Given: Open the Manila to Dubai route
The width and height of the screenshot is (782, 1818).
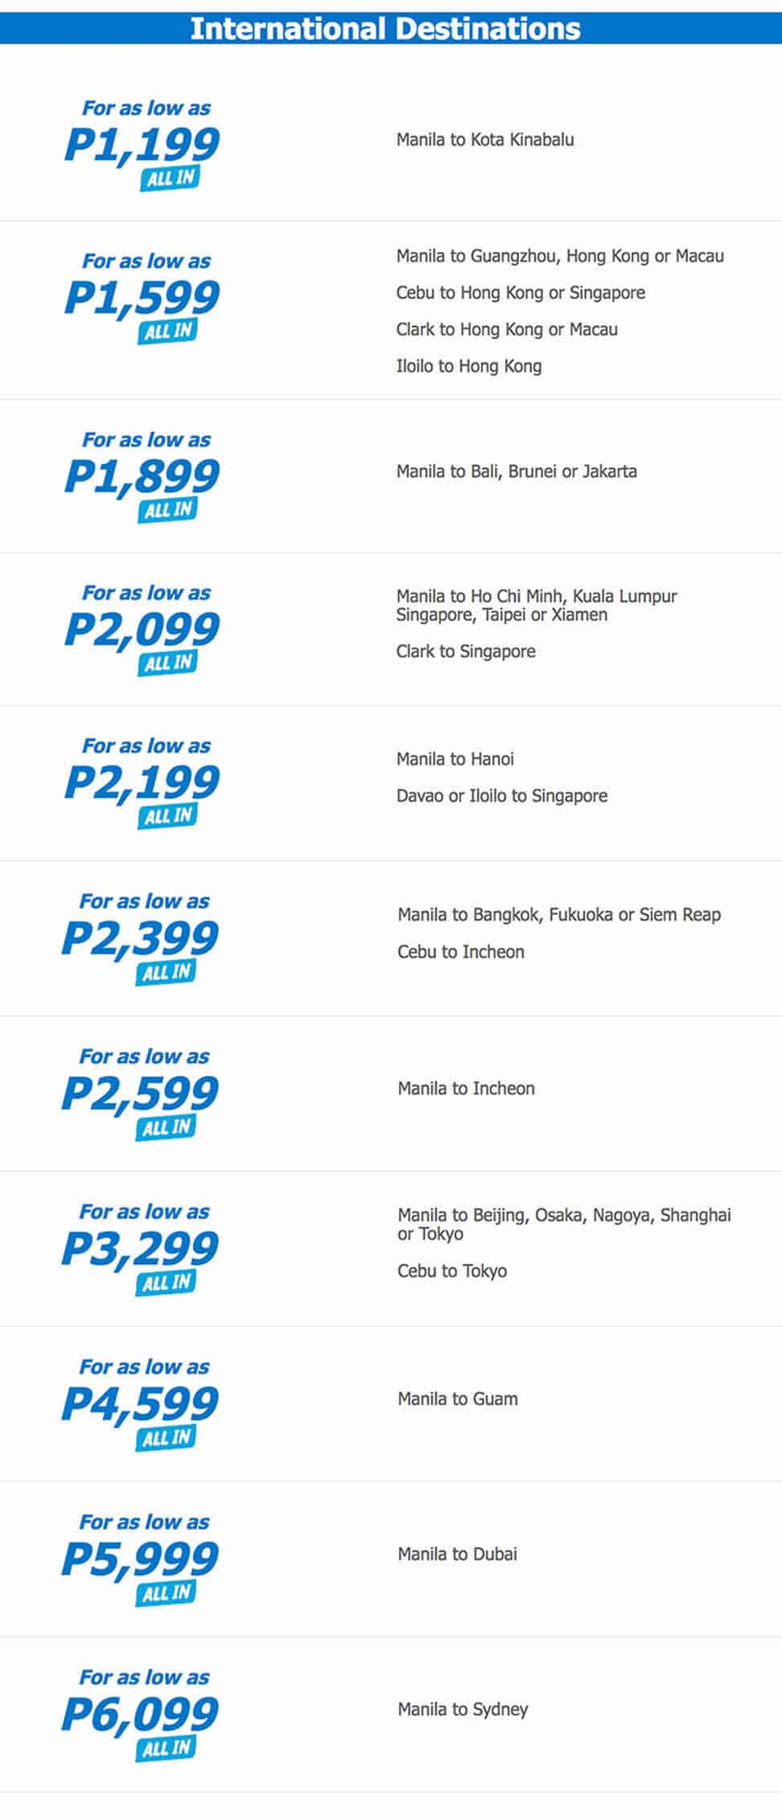Looking at the screenshot, I should (457, 1554).
